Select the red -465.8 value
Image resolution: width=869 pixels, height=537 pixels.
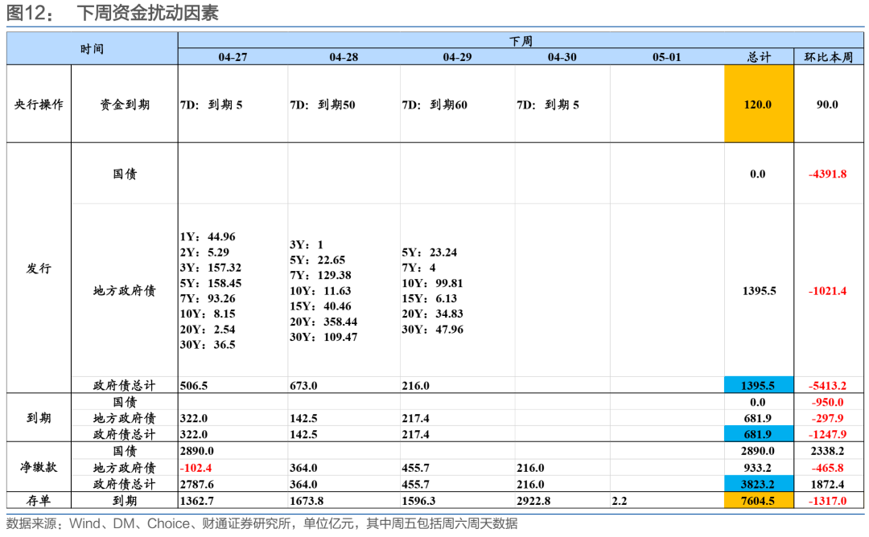point(828,468)
